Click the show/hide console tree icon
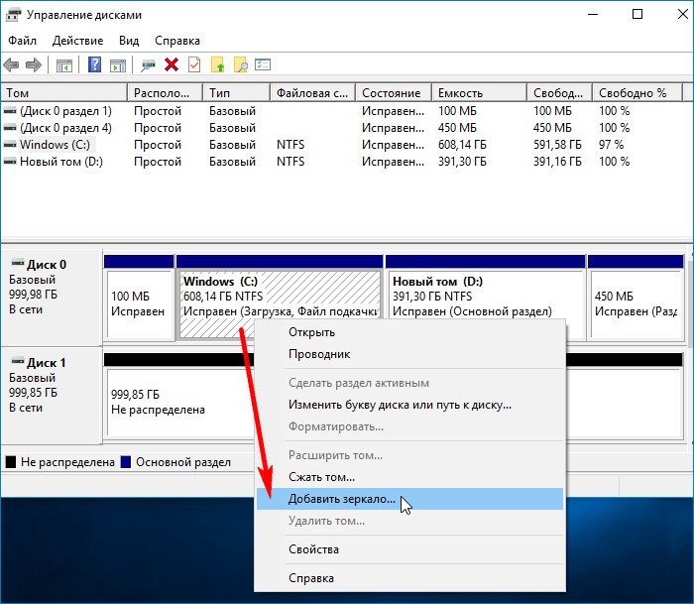The image size is (694, 604). (64, 65)
